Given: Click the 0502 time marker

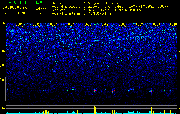Looking at the screenshot, I should click(x=36, y=25).
